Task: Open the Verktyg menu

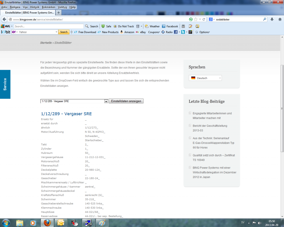Action: [x=62, y=7]
